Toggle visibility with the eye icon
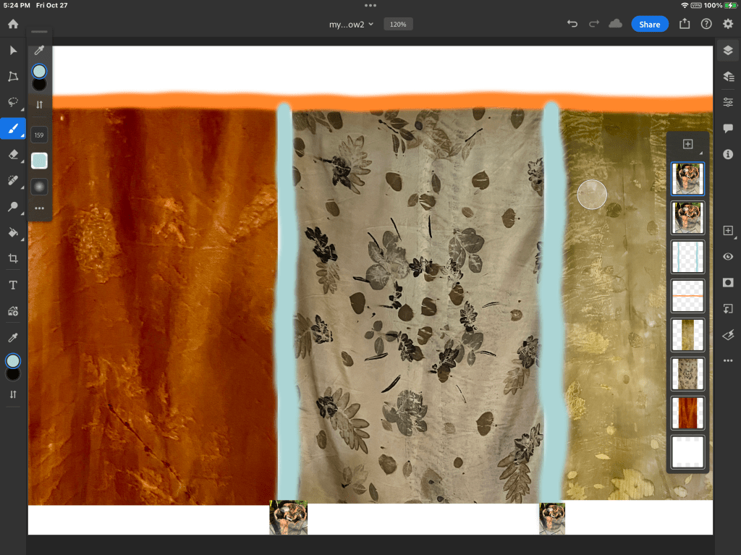Image resolution: width=741 pixels, height=555 pixels. 728,257
